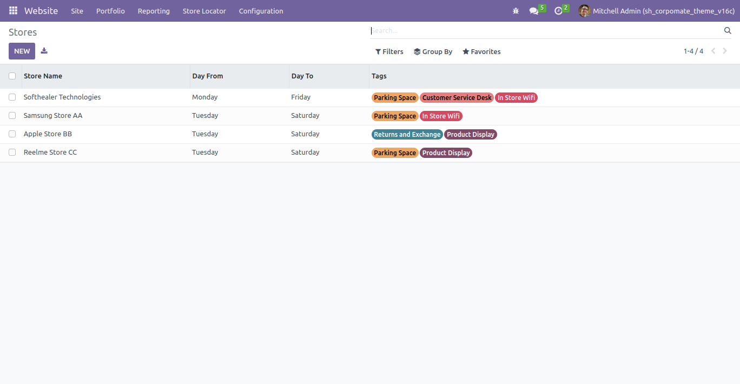Click Parking Space tag on Softhealer row
Image resolution: width=740 pixels, height=384 pixels.
395,98
